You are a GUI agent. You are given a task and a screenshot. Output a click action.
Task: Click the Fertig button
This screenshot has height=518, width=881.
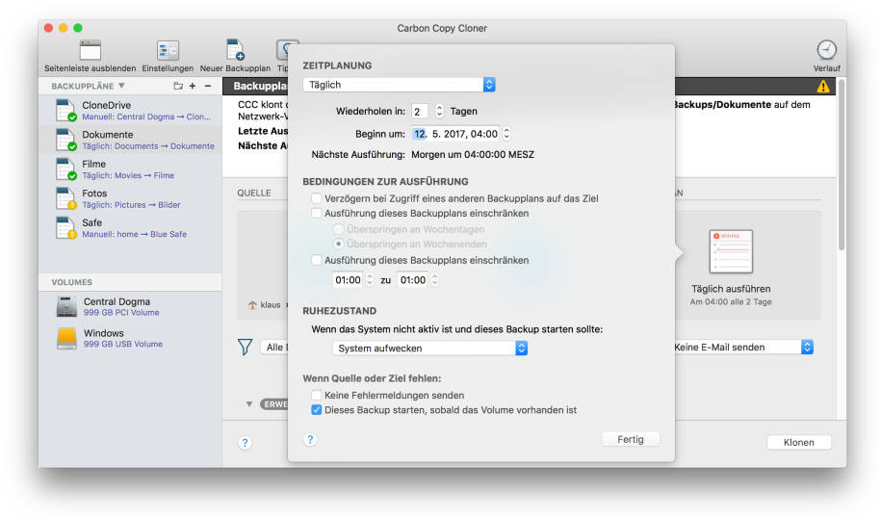[631, 439]
